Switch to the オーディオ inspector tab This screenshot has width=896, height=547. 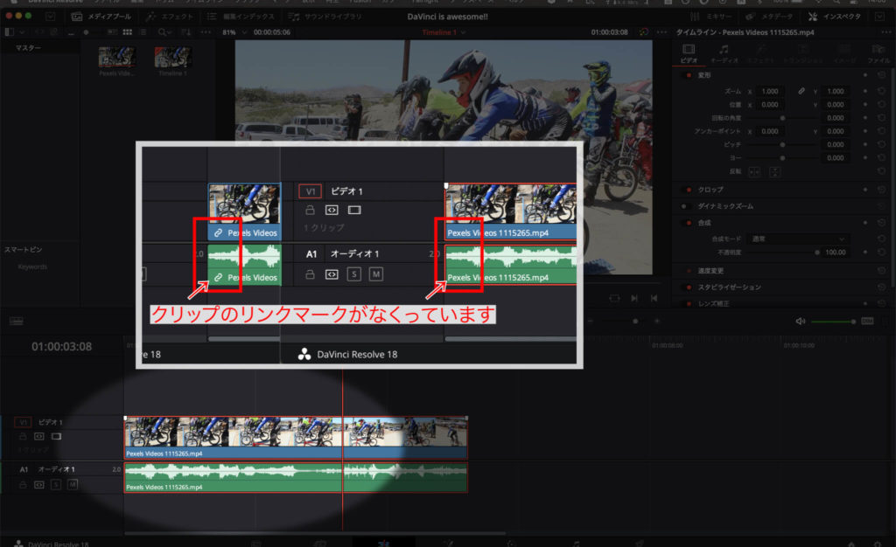click(x=724, y=53)
